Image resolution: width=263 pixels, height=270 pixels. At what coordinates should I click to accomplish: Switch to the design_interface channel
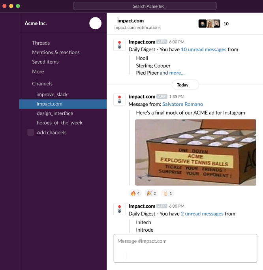(x=55, y=113)
